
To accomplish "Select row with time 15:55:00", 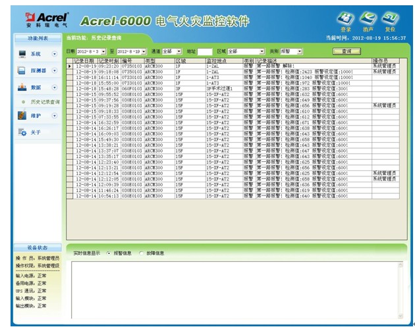I will tap(233, 83).
